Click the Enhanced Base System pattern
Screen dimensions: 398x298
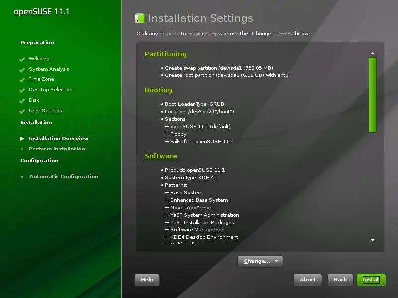click(197, 200)
